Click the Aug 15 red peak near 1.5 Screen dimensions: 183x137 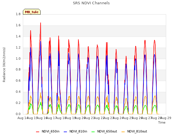(x=31, y=31)
